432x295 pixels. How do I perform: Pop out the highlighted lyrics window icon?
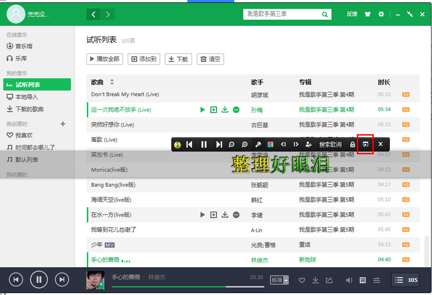365,144
